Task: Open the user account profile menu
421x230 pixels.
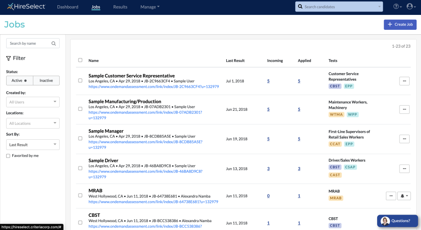Action: 411,7
